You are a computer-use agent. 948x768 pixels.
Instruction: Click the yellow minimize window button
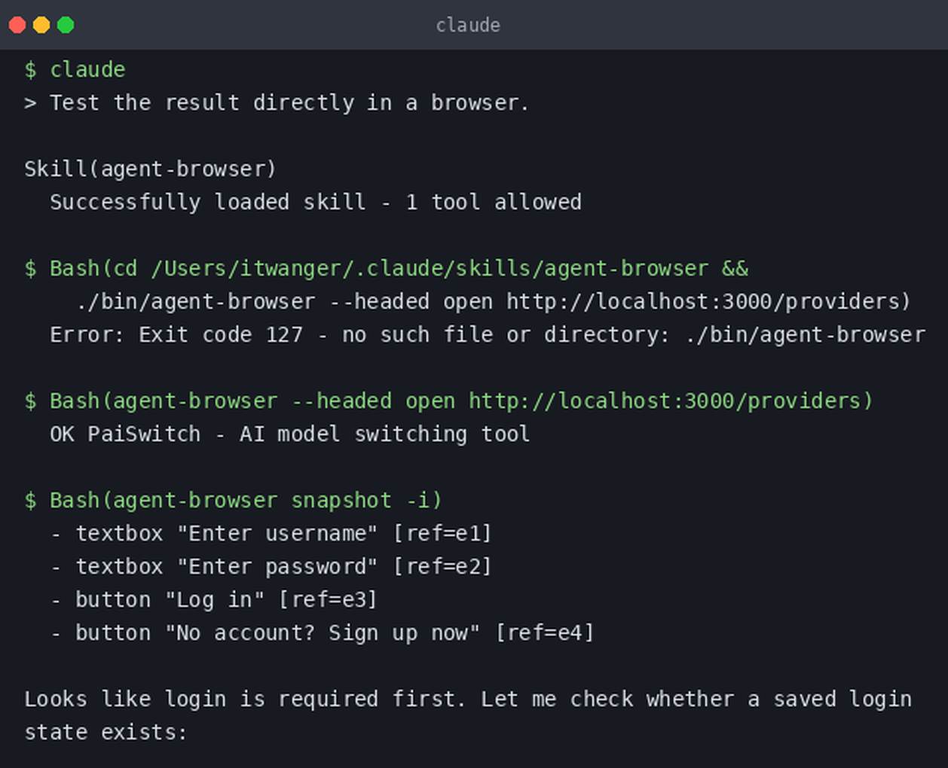41,25
